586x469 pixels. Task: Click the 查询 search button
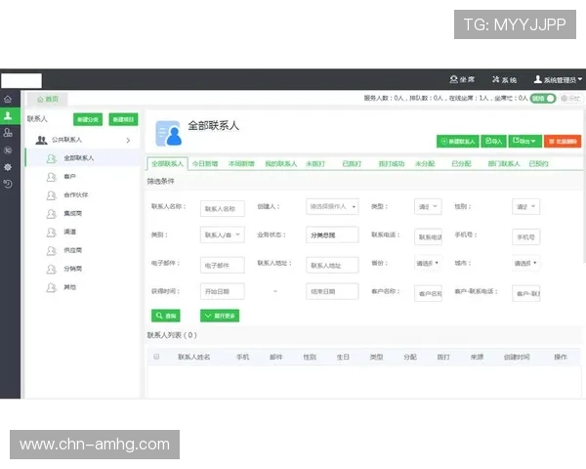tap(166, 316)
